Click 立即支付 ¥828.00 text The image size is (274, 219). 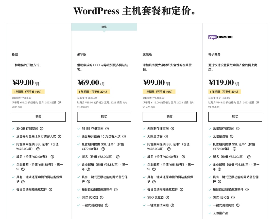87,98
